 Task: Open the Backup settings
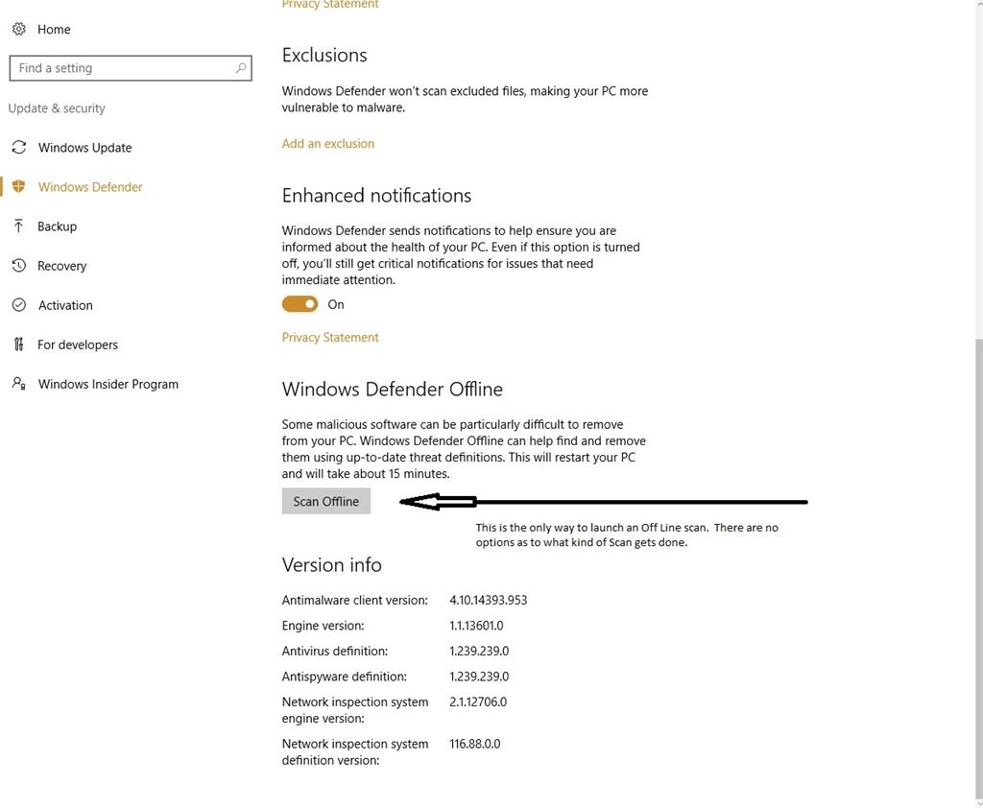tap(57, 226)
